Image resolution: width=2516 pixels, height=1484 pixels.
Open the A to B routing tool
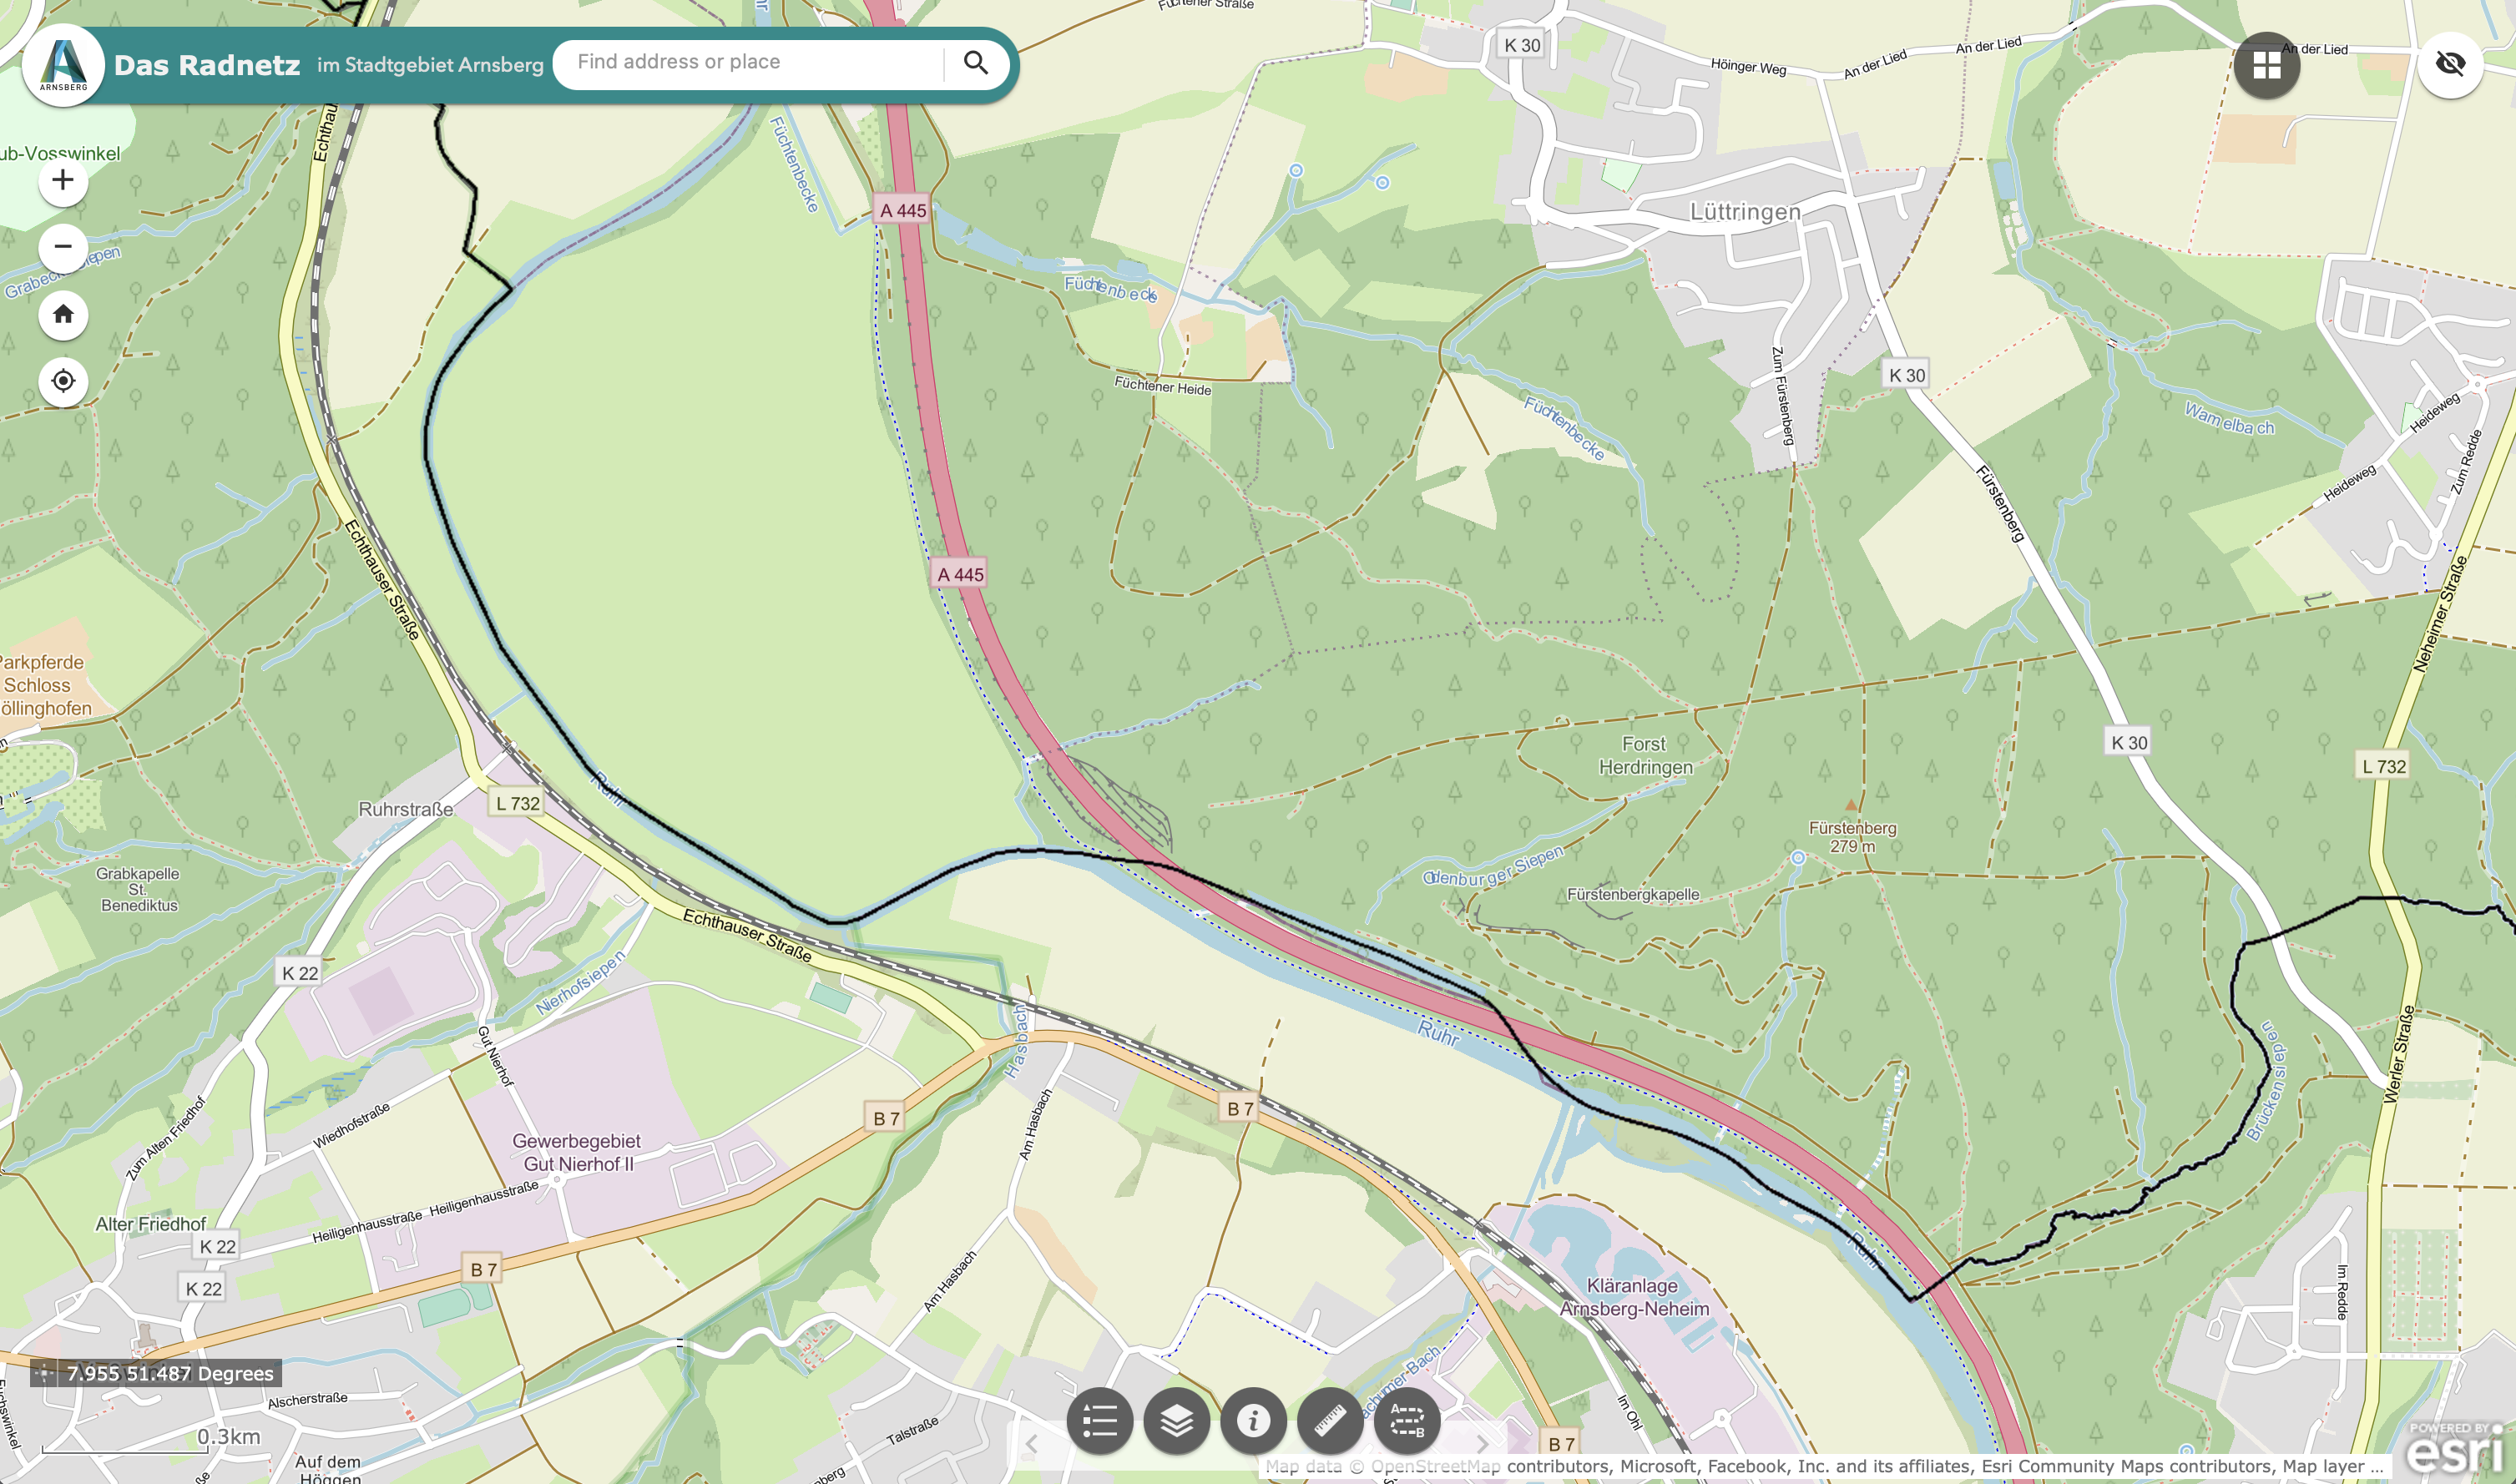click(x=1408, y=1420)
